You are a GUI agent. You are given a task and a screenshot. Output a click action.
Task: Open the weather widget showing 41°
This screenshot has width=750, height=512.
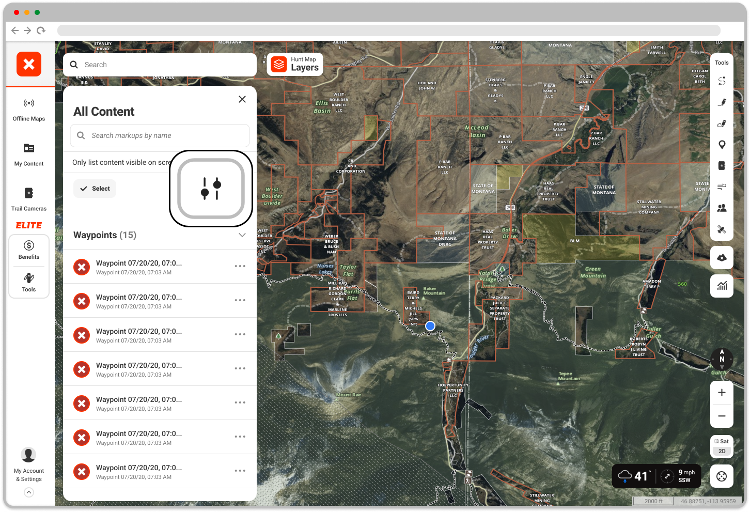(635, 476)
